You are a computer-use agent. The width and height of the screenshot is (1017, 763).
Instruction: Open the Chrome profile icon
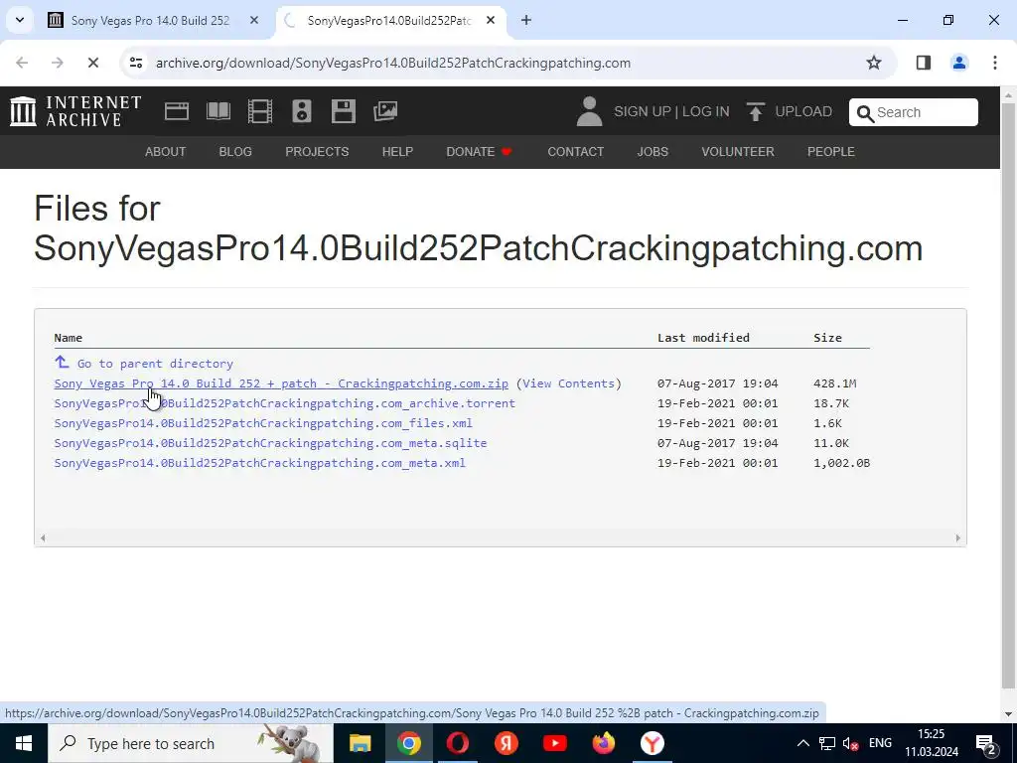(958, 63)
